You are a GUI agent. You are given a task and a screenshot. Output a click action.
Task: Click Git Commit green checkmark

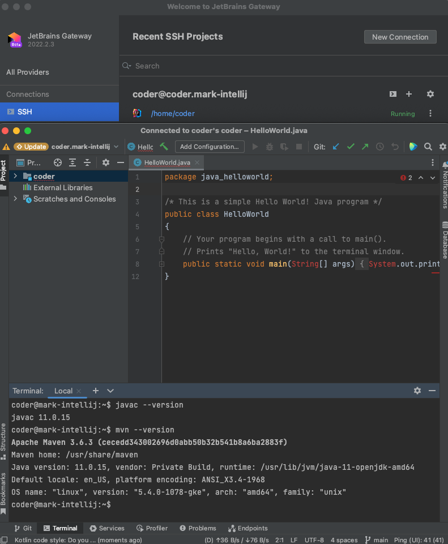pyautogui.click(x=351, y=147)
